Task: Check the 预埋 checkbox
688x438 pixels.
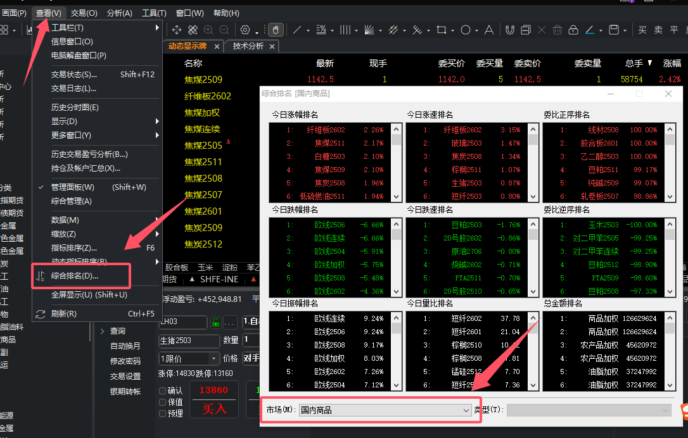Action: [x=162, y=413]
